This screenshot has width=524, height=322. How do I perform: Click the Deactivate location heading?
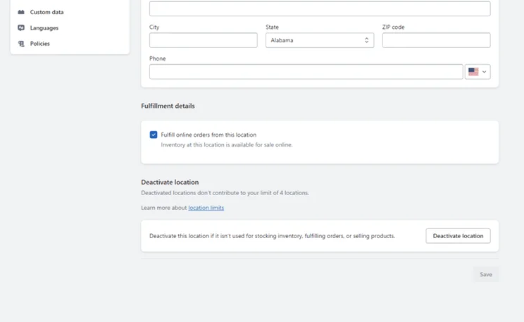click(170, 182)
